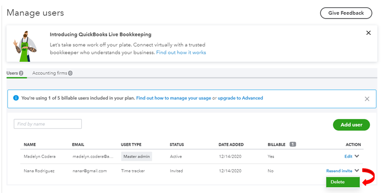Image resolution: width=381 pixels, height=193 pixels.
Task: Click the Invited status cell
Action: pyautogui.click(x=176, y=171)
